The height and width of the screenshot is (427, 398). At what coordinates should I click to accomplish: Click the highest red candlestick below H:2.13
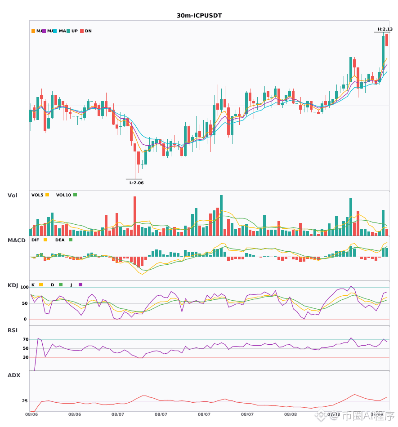pos(387,40)
